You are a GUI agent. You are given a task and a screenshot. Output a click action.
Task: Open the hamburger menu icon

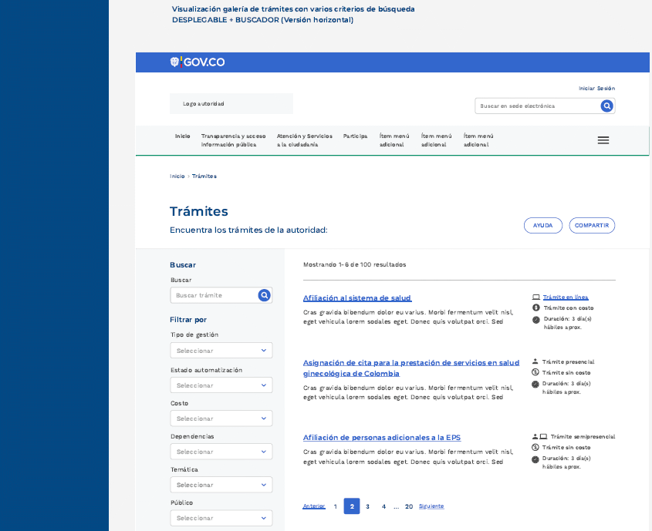point(603,140)
